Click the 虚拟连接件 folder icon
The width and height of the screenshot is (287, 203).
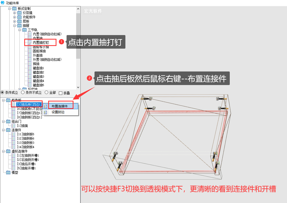pyautogui.click(x=8, y=151)
